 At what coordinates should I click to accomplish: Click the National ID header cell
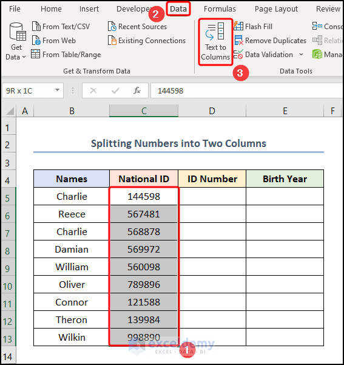point(144,179)
